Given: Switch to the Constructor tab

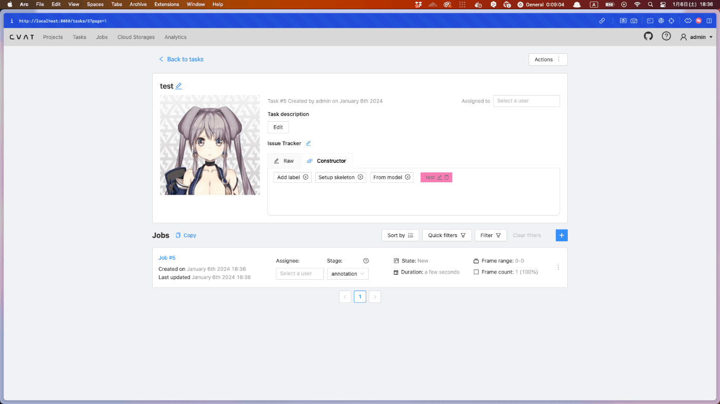Looking at the screenshot, I should click(327, 161).
